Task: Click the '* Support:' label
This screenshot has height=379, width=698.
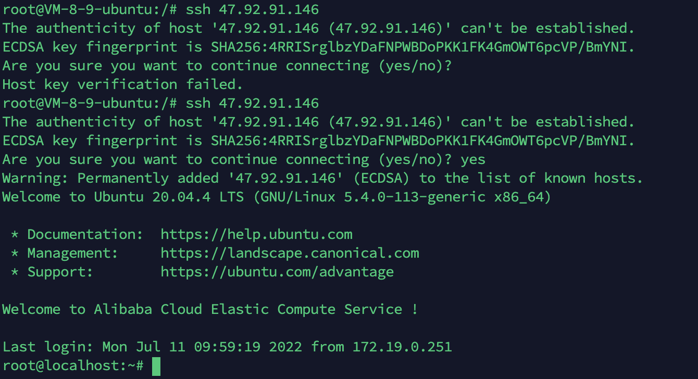Action: tap(52, 272)
